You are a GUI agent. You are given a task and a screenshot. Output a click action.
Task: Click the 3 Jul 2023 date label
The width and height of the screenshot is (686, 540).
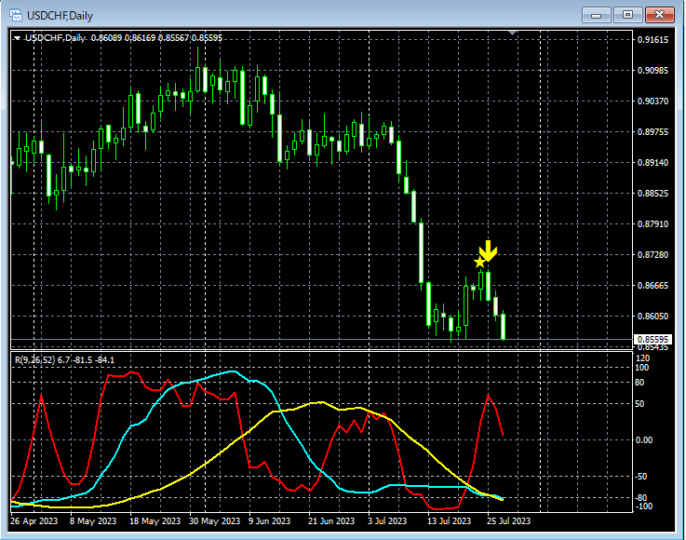[387, 521]
